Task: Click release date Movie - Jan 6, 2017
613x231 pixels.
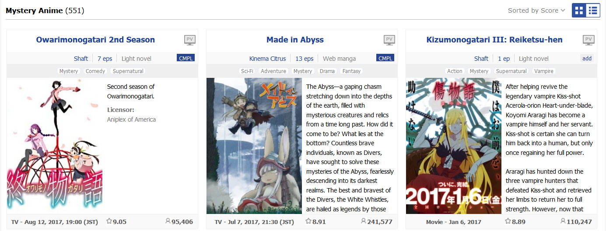Action: click(x=454, y=222)
